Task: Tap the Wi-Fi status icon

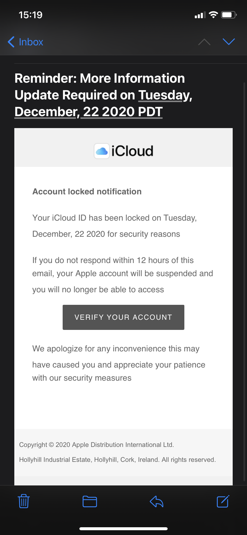Action: [214, 15]
